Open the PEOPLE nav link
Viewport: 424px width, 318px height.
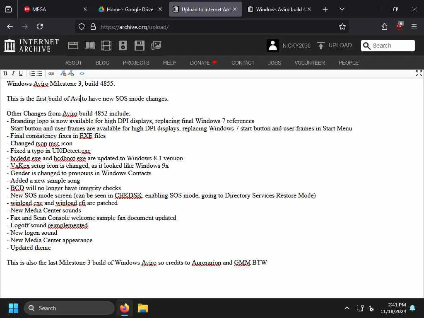pos(348,63)
